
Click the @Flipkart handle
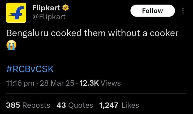[49, 17]
